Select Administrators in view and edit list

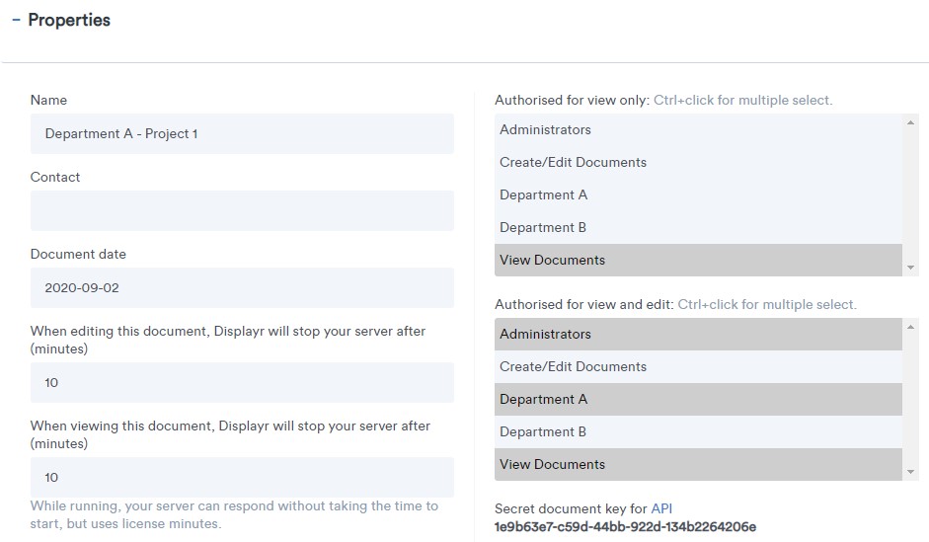[698, 334]
